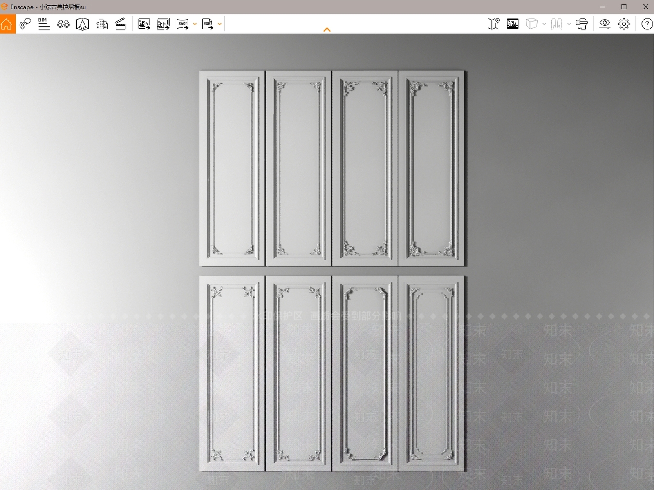654x490 pixels.
Task: Collapse the toolbar with the orange chevron
Action: tap(327, 29)
